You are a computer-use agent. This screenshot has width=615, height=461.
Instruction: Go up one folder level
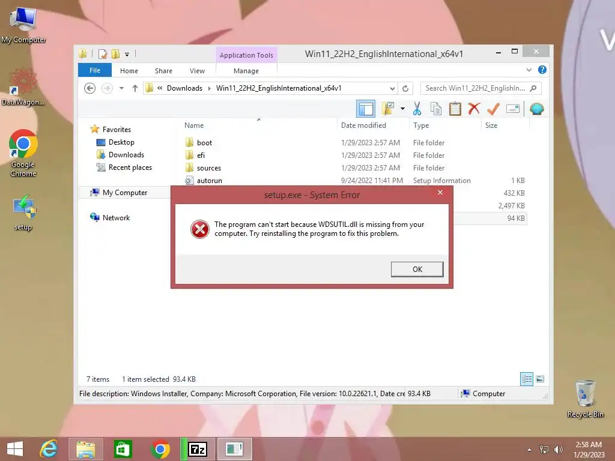(x=135, y=88)
